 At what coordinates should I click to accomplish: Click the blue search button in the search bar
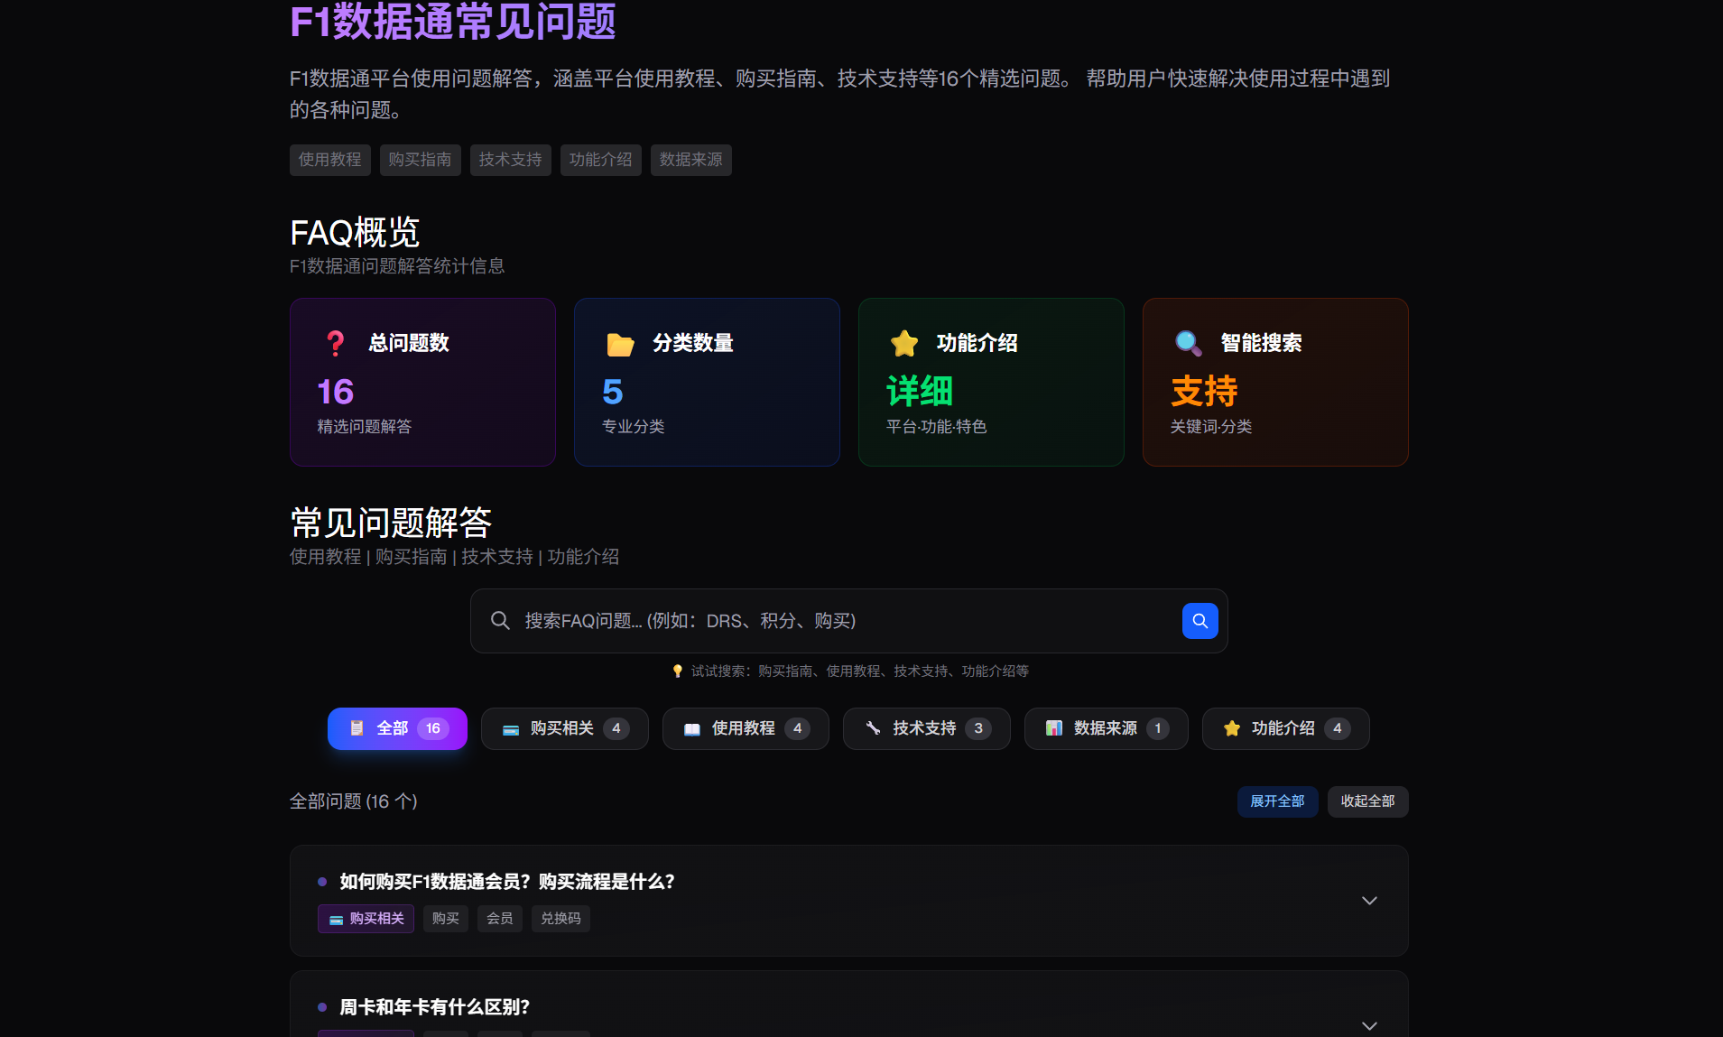pos(1199,621)
